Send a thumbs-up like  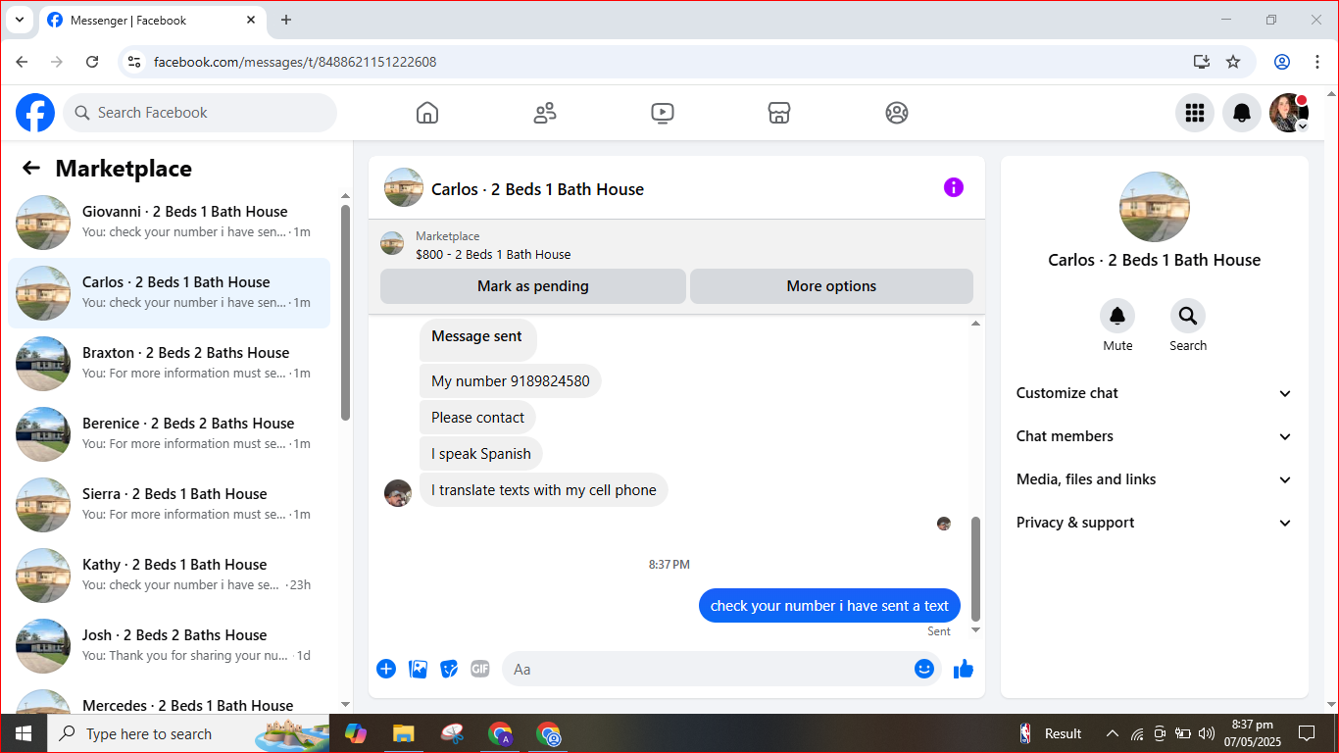click(964, 669)
